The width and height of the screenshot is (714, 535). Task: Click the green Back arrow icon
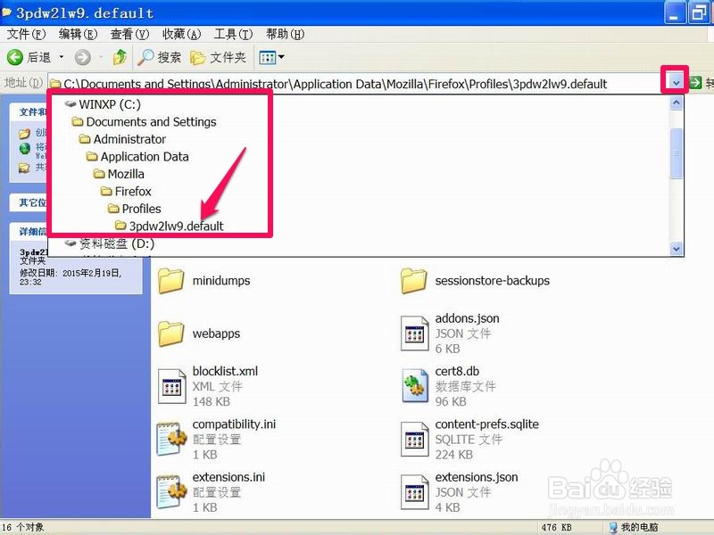(x=15, y=57)
